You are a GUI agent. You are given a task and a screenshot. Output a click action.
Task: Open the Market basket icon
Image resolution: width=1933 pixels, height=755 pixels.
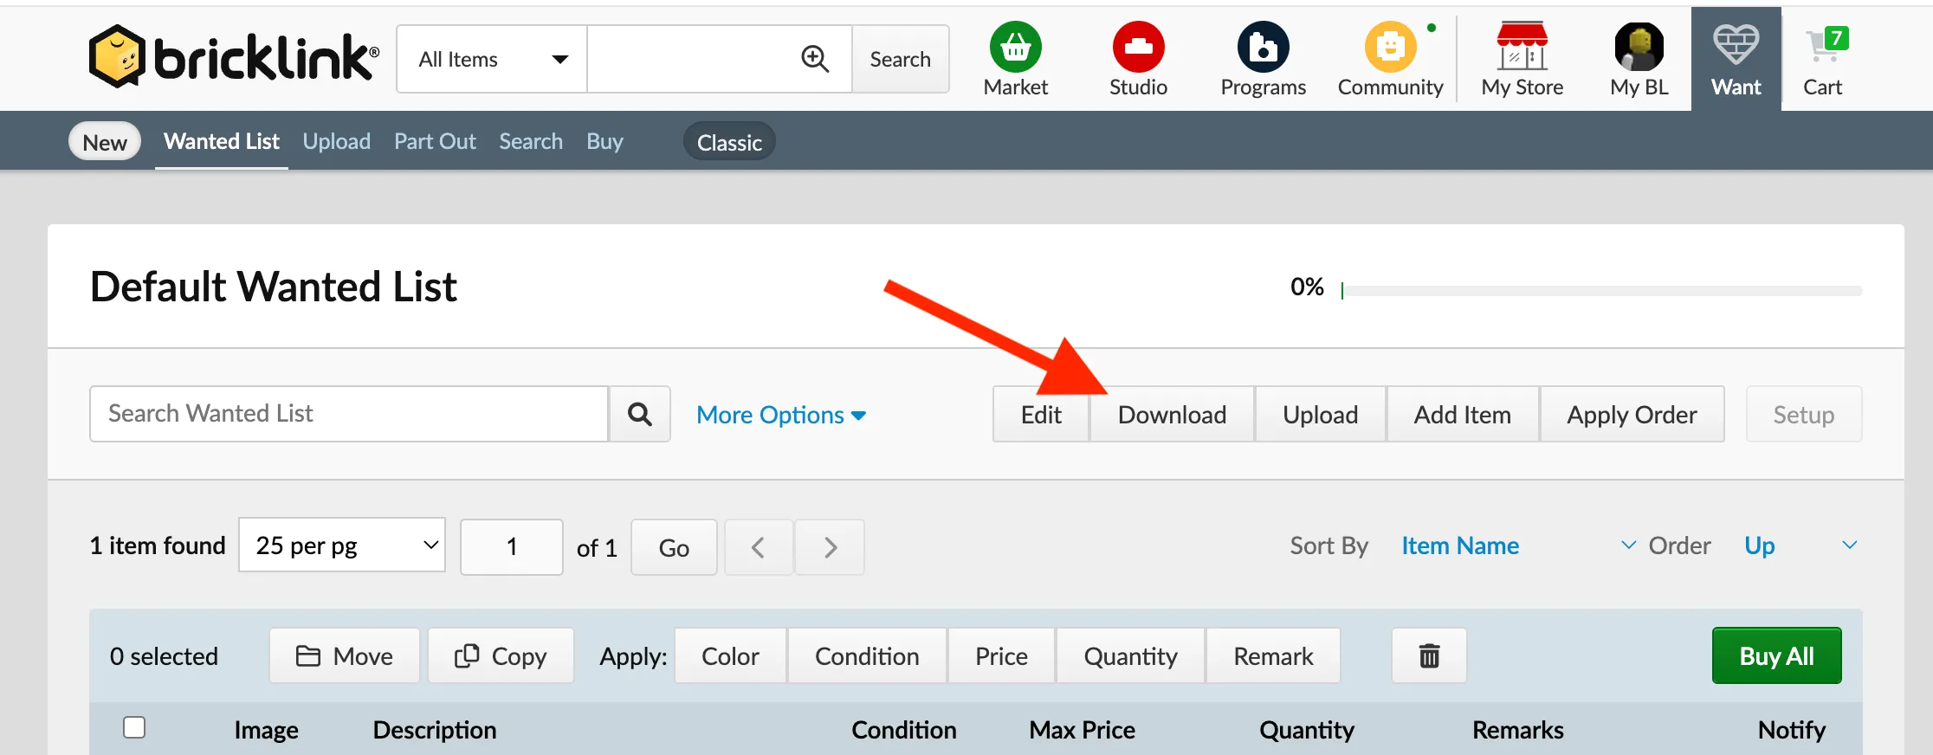tap(1015, 47)
